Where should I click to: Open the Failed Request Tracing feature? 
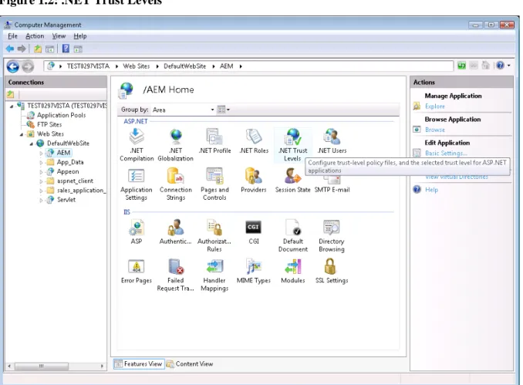click(x=175, y=275)
